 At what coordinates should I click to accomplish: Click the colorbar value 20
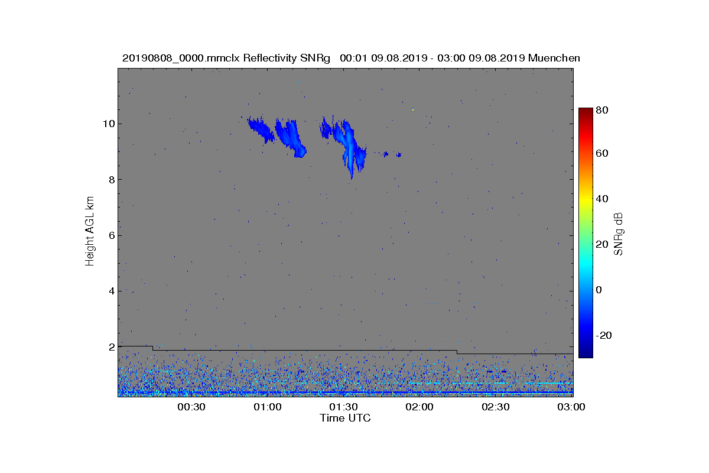603,244
